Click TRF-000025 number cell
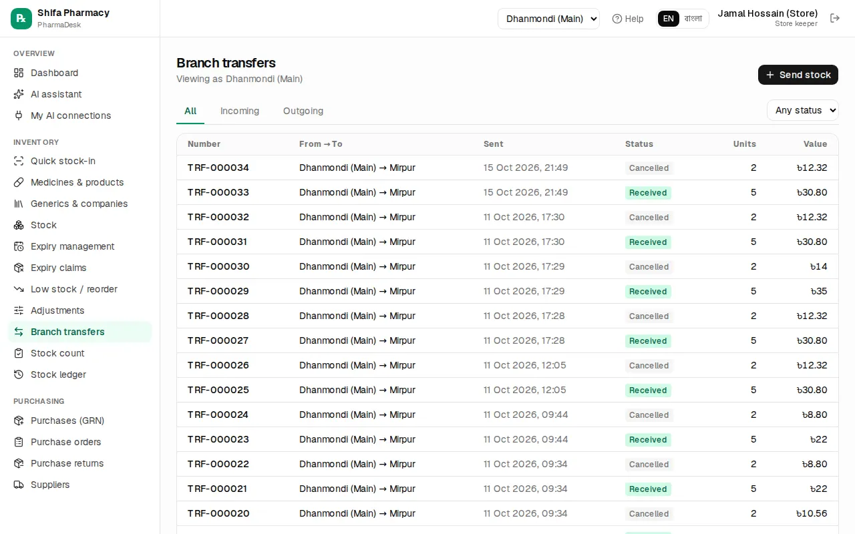 pos(218,390)
